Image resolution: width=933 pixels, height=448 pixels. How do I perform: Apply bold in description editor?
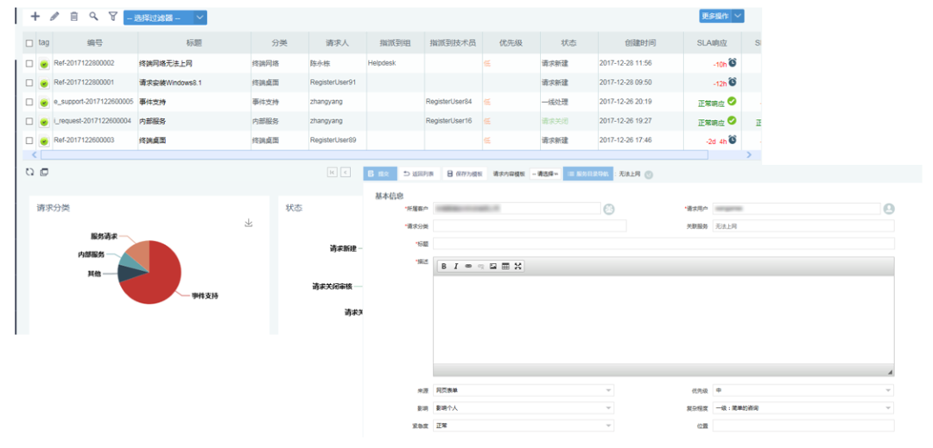tap(444, 267)
